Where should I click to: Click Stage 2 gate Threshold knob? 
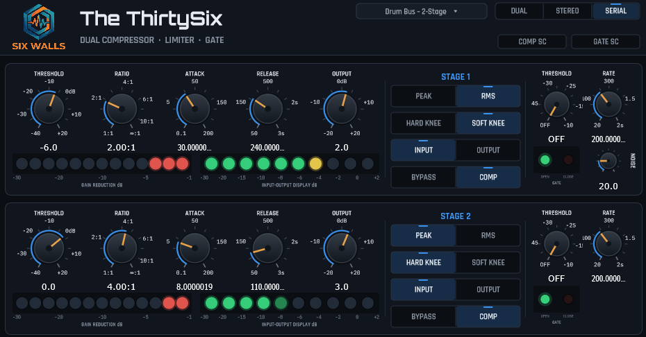(556, 244)
